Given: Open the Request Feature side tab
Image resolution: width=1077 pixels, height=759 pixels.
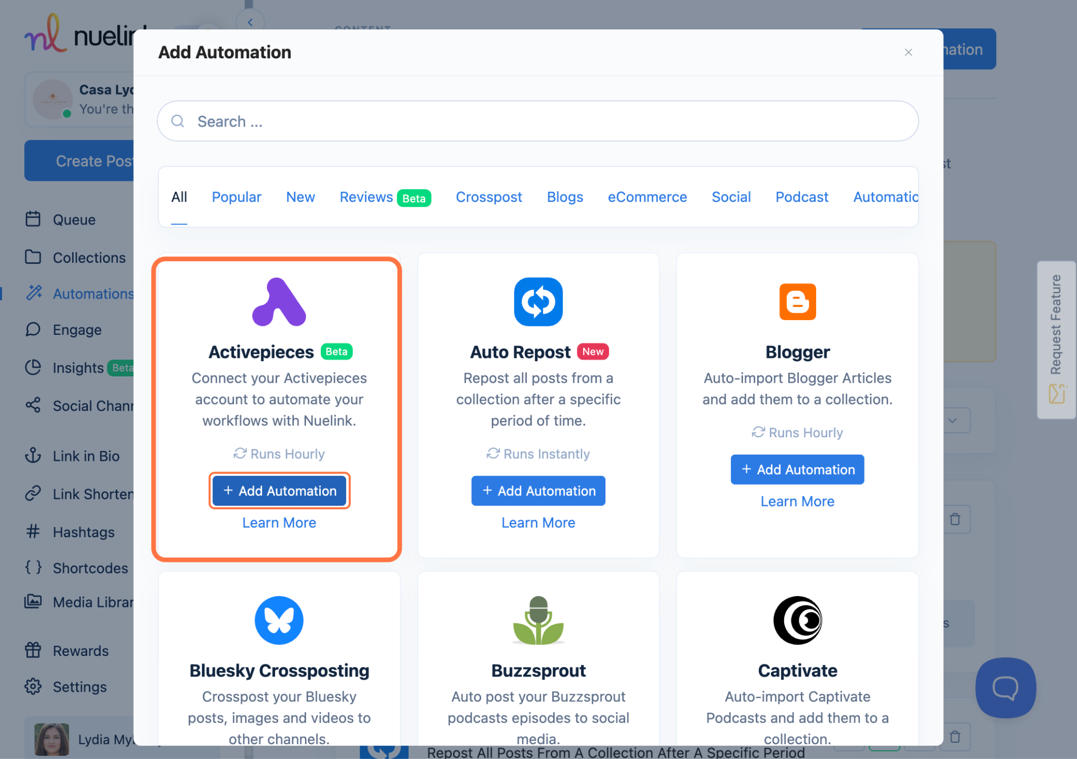Looking at the screenshot, I should 1056,340.
